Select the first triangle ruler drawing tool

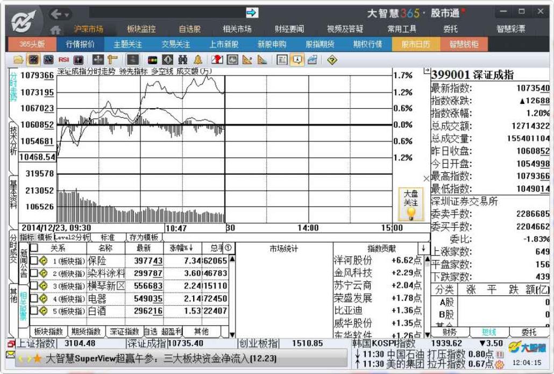[247, 60]
